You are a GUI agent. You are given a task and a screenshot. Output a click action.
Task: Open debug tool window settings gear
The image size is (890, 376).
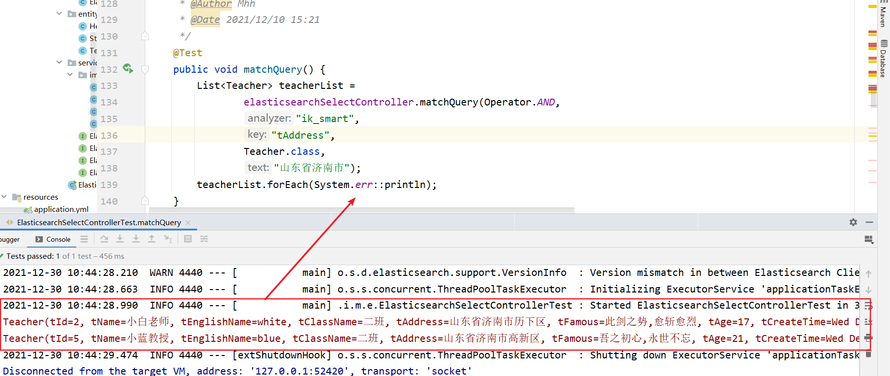pos(853,222)
